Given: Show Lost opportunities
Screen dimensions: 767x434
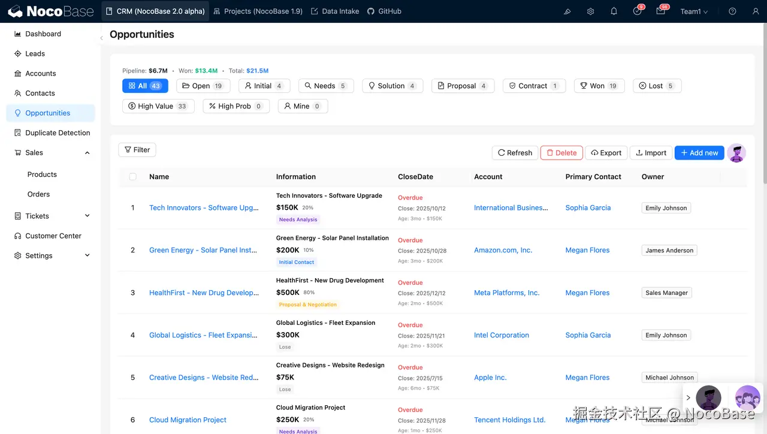Looking at the screenshot, I should 657,86.
